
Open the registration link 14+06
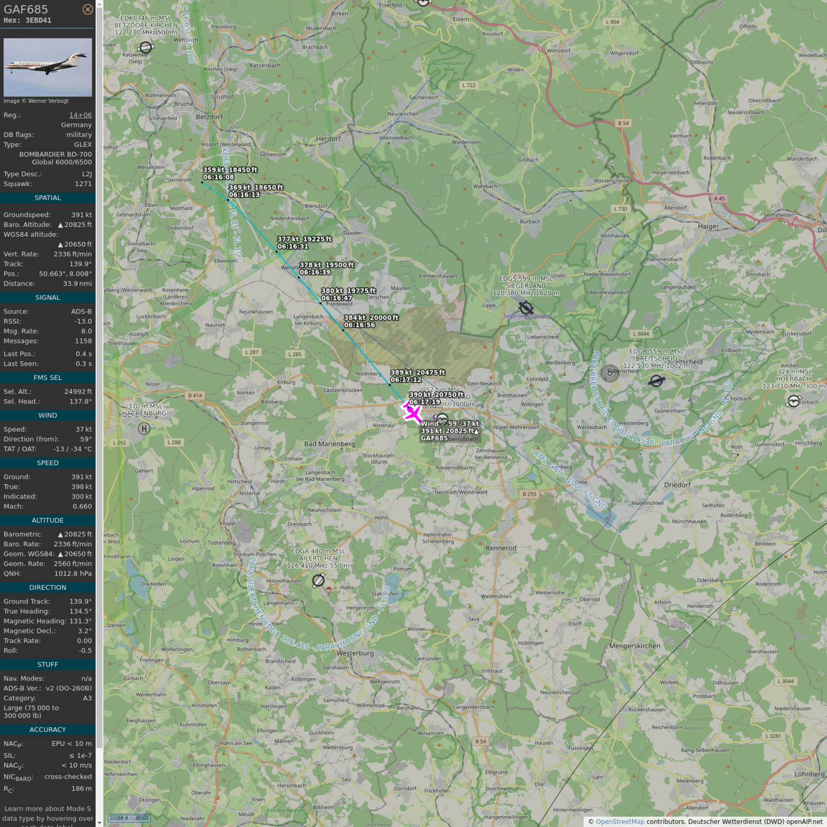tap(80, 115)
